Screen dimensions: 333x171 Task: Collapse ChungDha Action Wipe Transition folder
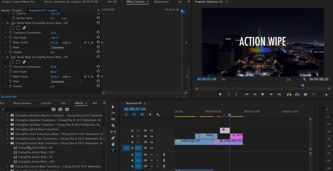(8, 143)
